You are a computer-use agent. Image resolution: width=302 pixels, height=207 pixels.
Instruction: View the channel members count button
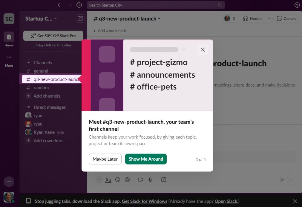coord(230,19)
